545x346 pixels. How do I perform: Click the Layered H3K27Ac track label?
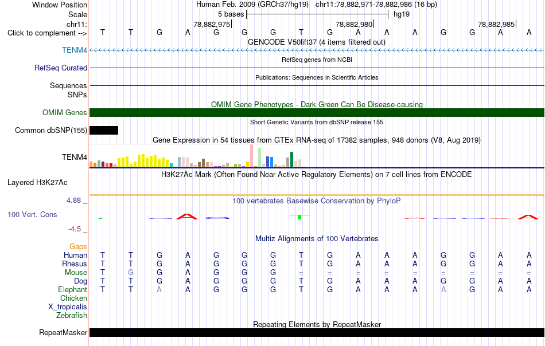tap(37, 183)
